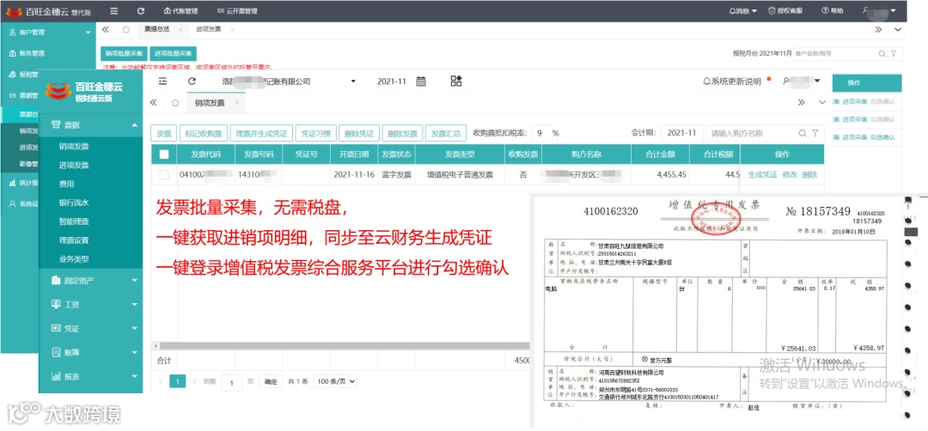
Task: Go to home icon beside 销项发票 tab
Action: pos(175,102)
